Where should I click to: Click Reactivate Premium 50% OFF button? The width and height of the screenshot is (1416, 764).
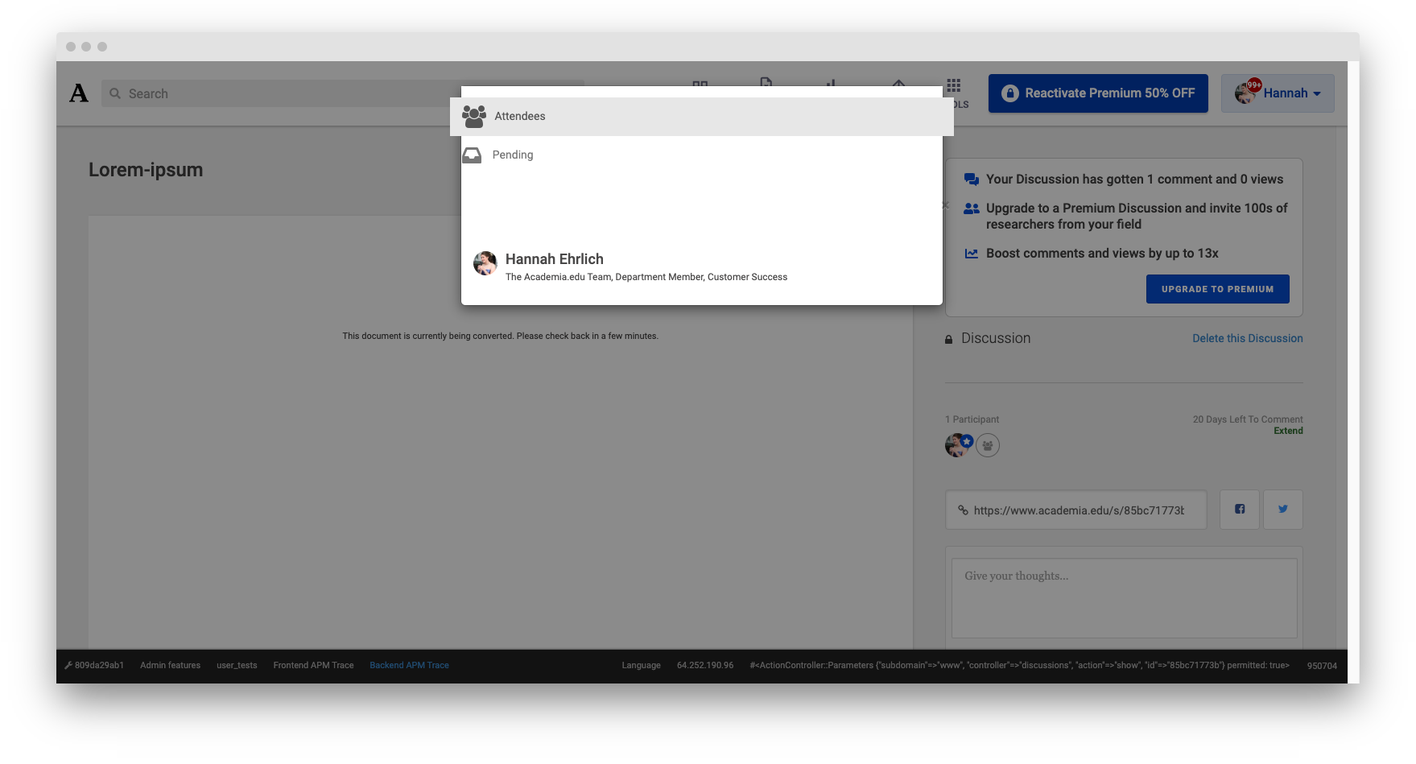1098,93
